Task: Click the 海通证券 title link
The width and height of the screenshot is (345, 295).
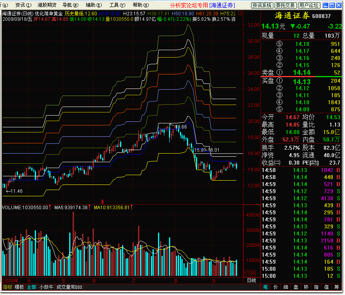Action: (222, 5)
